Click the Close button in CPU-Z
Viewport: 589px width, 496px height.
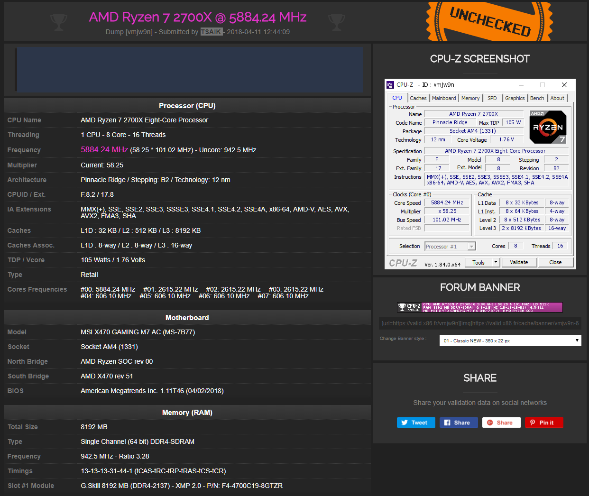coord(555,262)
